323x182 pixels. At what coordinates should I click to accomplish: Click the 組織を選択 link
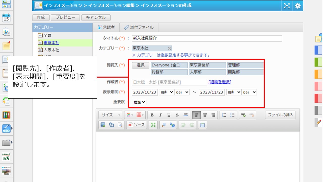coord(220,82)
